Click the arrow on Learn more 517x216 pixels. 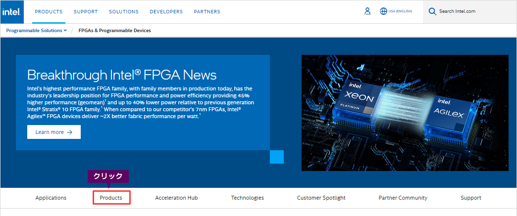pyautogui.click(x=69, y=132)
